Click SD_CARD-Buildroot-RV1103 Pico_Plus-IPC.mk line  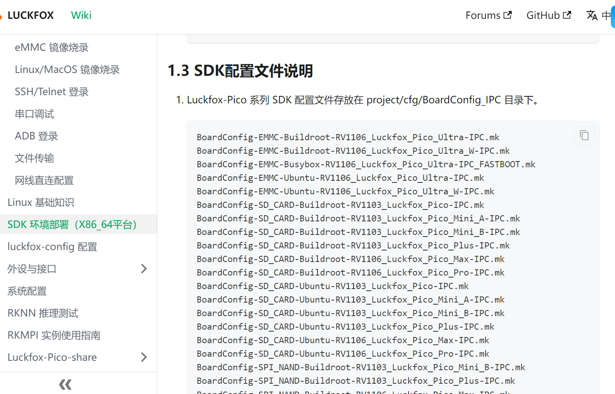click(x=353, y=246)
